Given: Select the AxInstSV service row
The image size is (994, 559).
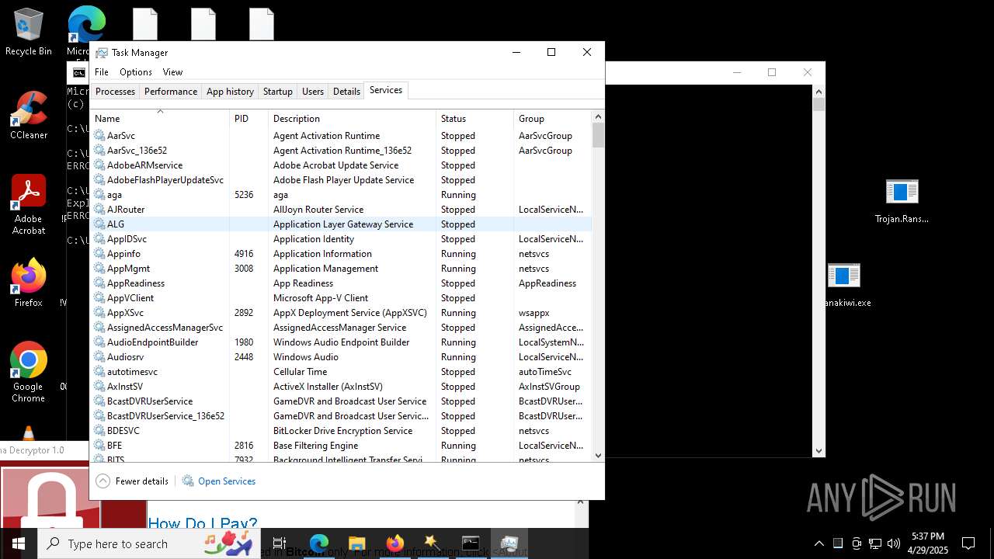Looking at the screenshot, I should click(341, 386).
